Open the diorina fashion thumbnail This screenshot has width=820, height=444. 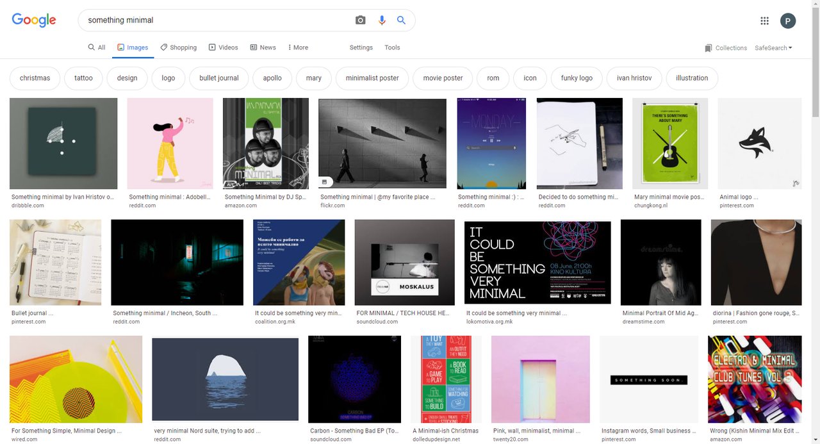(757, 263)
